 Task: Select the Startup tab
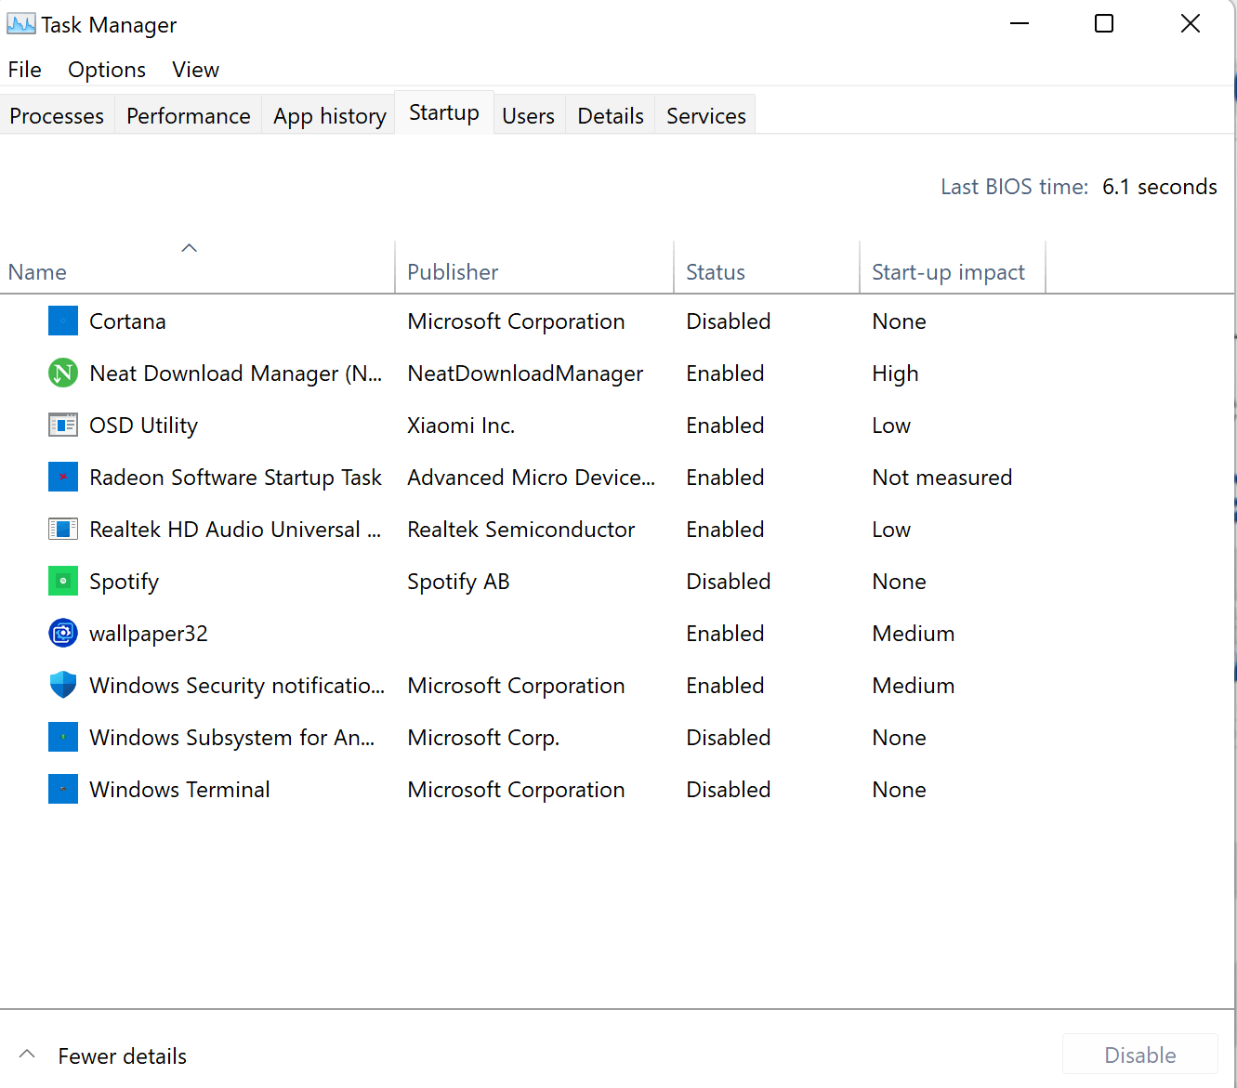coord(444,112)
